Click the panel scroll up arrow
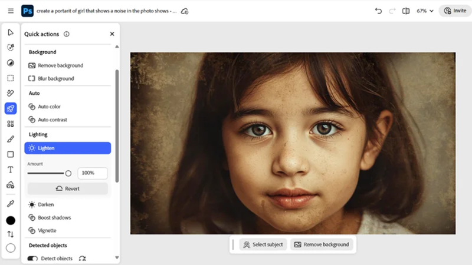The image size is (472, 265). coord(117,47)
